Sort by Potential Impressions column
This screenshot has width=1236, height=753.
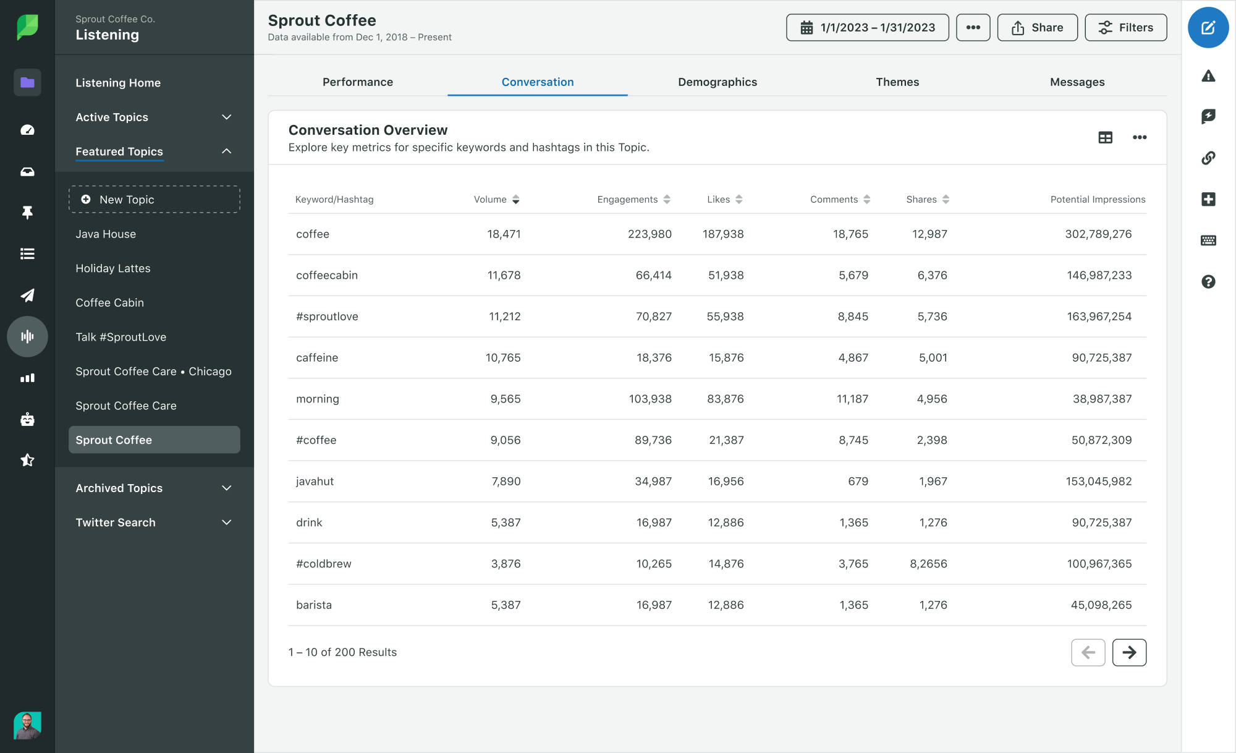pyautogui.click(x=1098, y=198)
